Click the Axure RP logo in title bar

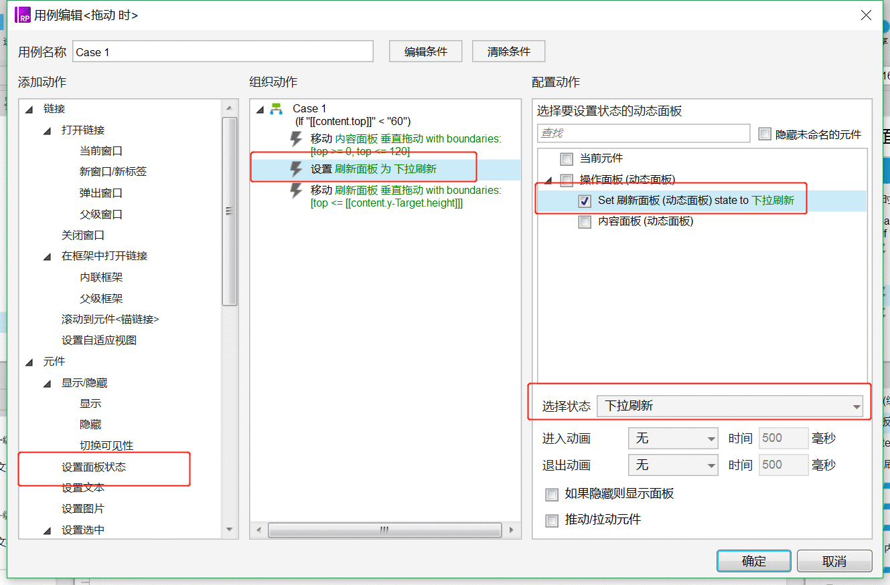point(23,15)
